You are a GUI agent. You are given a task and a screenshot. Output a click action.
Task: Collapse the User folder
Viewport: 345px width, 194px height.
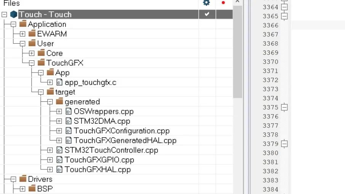tap(22, 44)
